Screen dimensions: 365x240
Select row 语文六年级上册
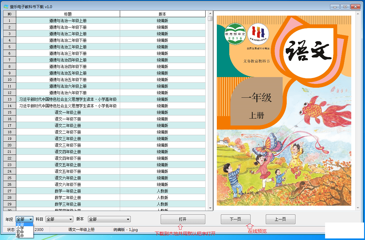[x=104, y=178]
